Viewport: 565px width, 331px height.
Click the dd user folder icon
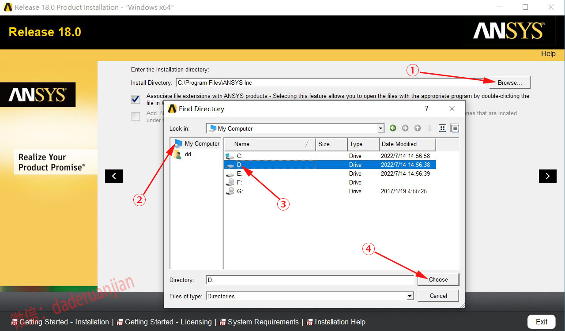click(x=178, y=154)
